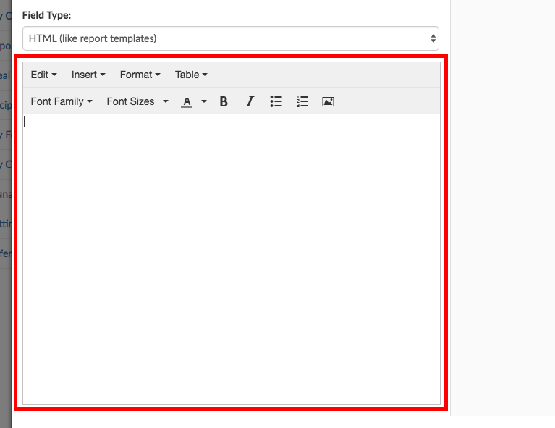Toggle bold formatting in the editor
The width and height of the screenshot is (555, 428).
[224, 102]
